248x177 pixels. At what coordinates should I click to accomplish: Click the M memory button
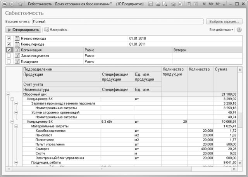coord(204,4)
